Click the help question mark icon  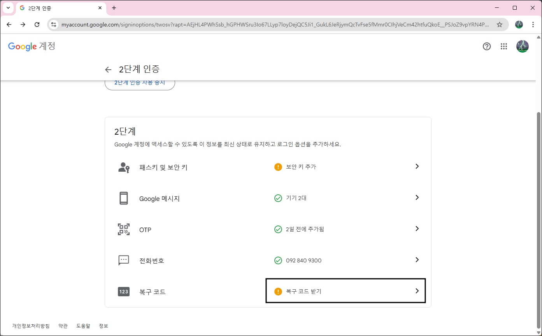487,46
